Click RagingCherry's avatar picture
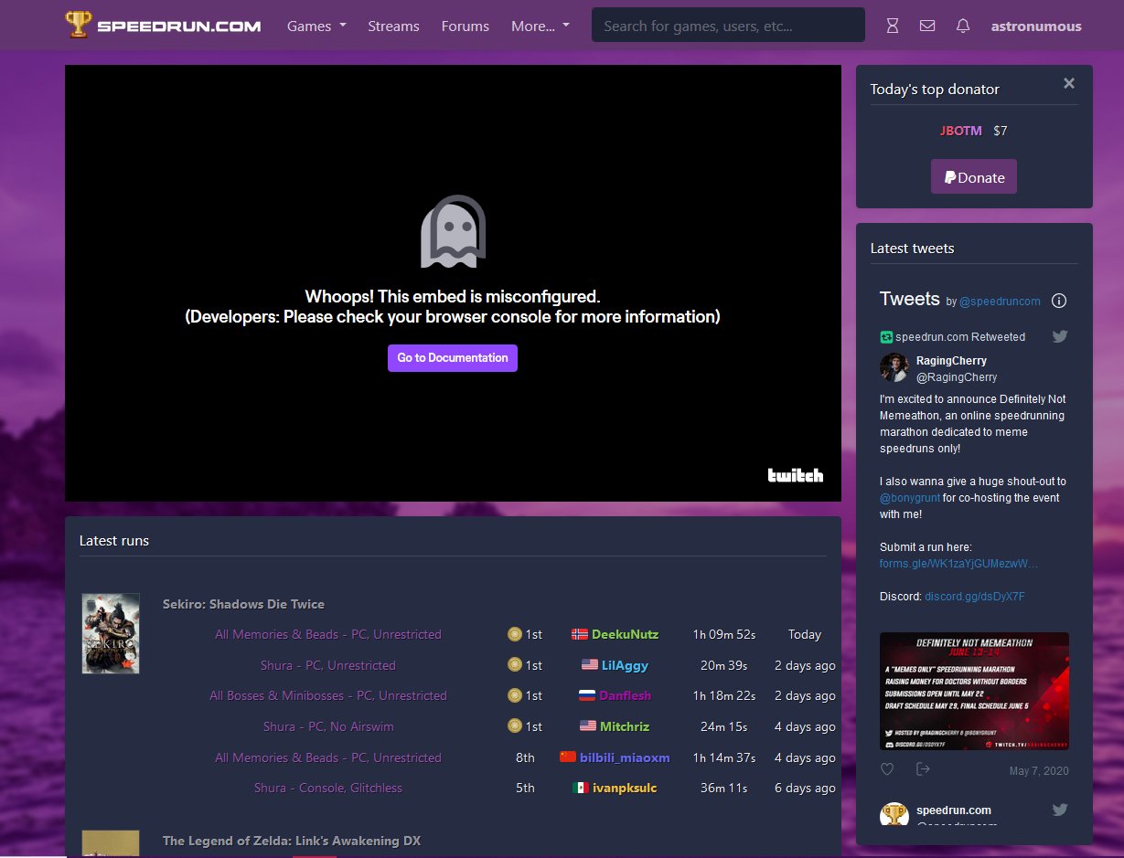The image size is (1124, 858). pyautogui.click(x=894, y=367)
